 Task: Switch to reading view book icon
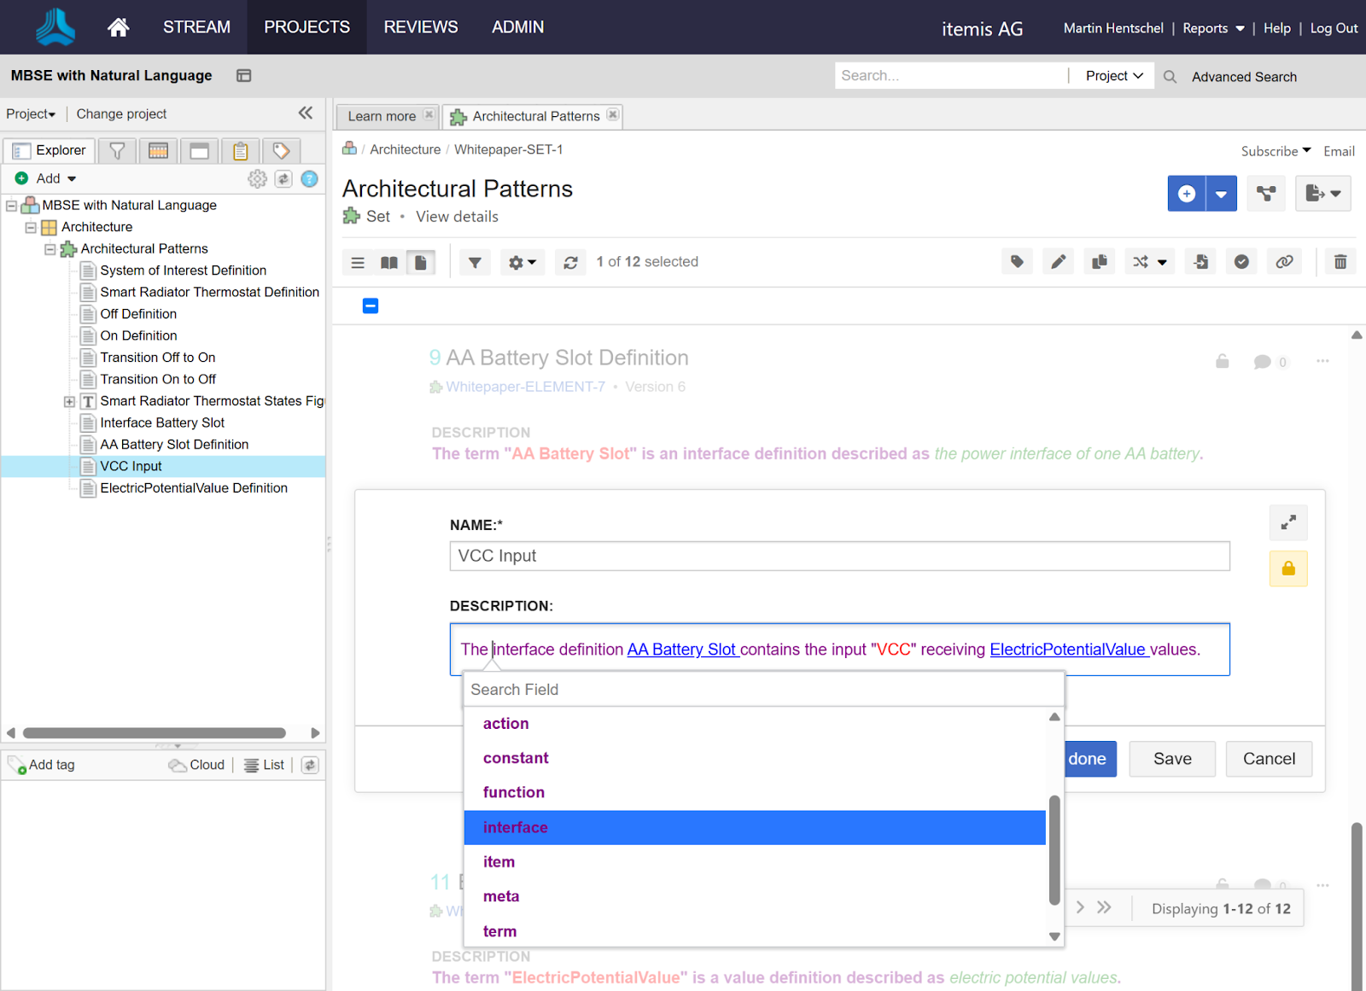point(389,263)
